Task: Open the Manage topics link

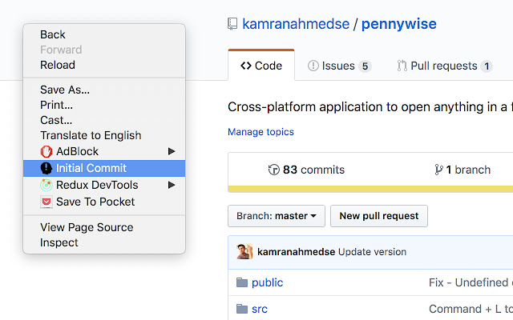Action: click(261, 132)
